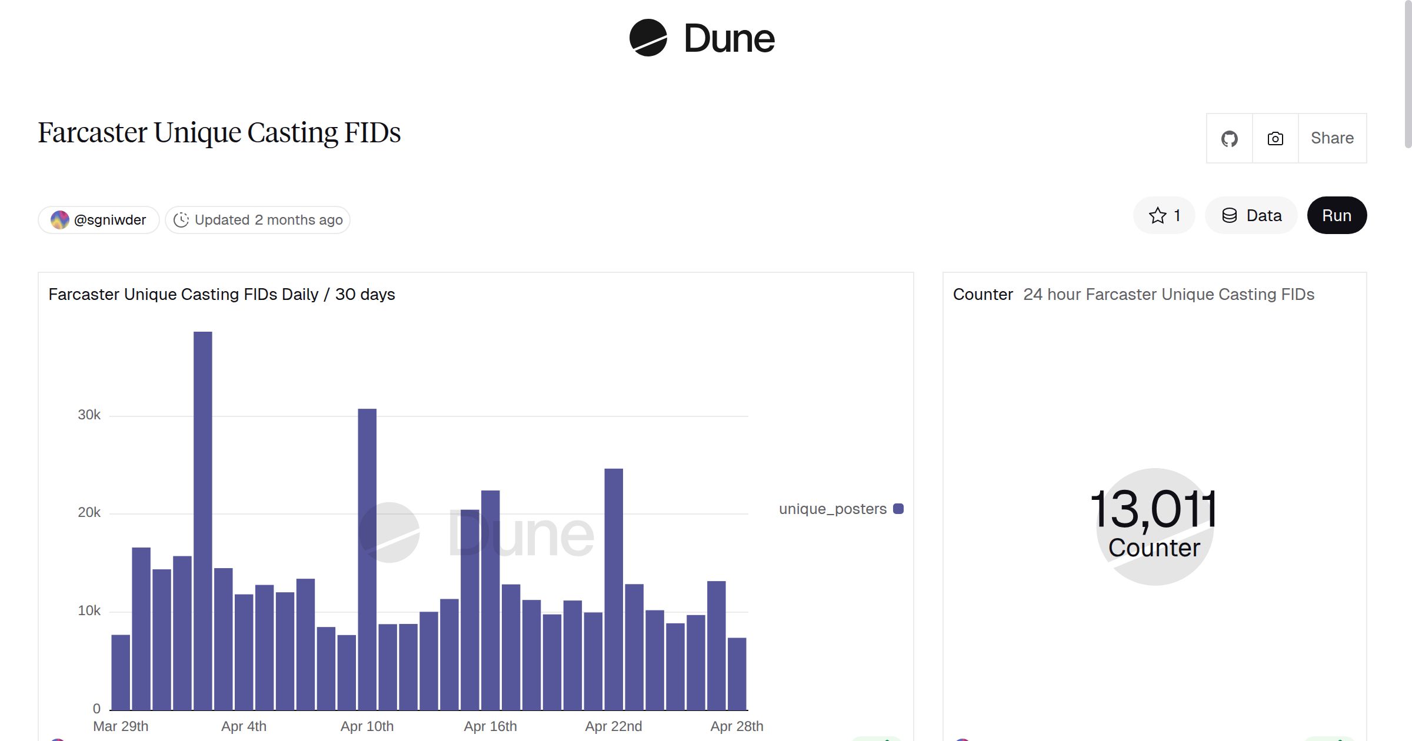Click the 10k y-axis label
The image size is (1412, 741).
[x=89, y=611]
